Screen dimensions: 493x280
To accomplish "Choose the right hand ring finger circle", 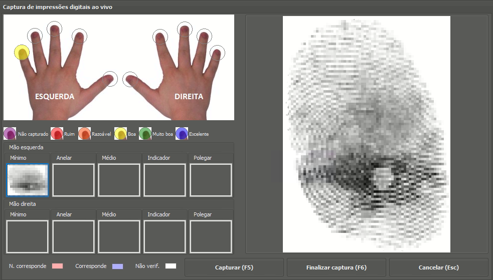I will click(204, 37).
